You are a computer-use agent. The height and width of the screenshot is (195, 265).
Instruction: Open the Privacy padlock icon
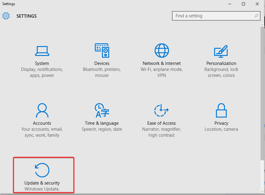[x=221, y=110]
